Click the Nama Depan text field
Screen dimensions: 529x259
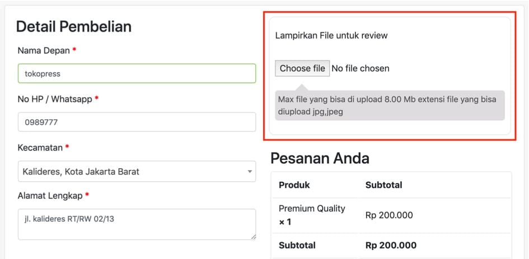(137, 73)
